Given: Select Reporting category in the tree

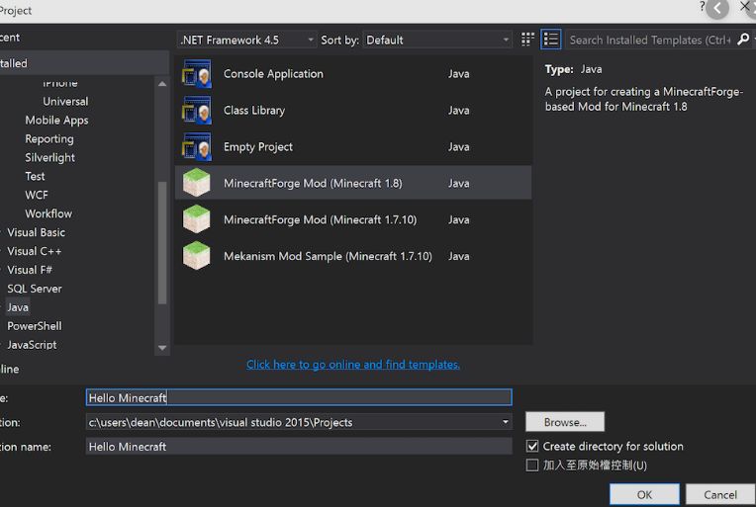Looking at the screenshot, I should pos(49,139).
